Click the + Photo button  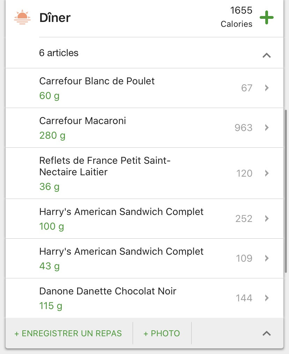(162, 333)
